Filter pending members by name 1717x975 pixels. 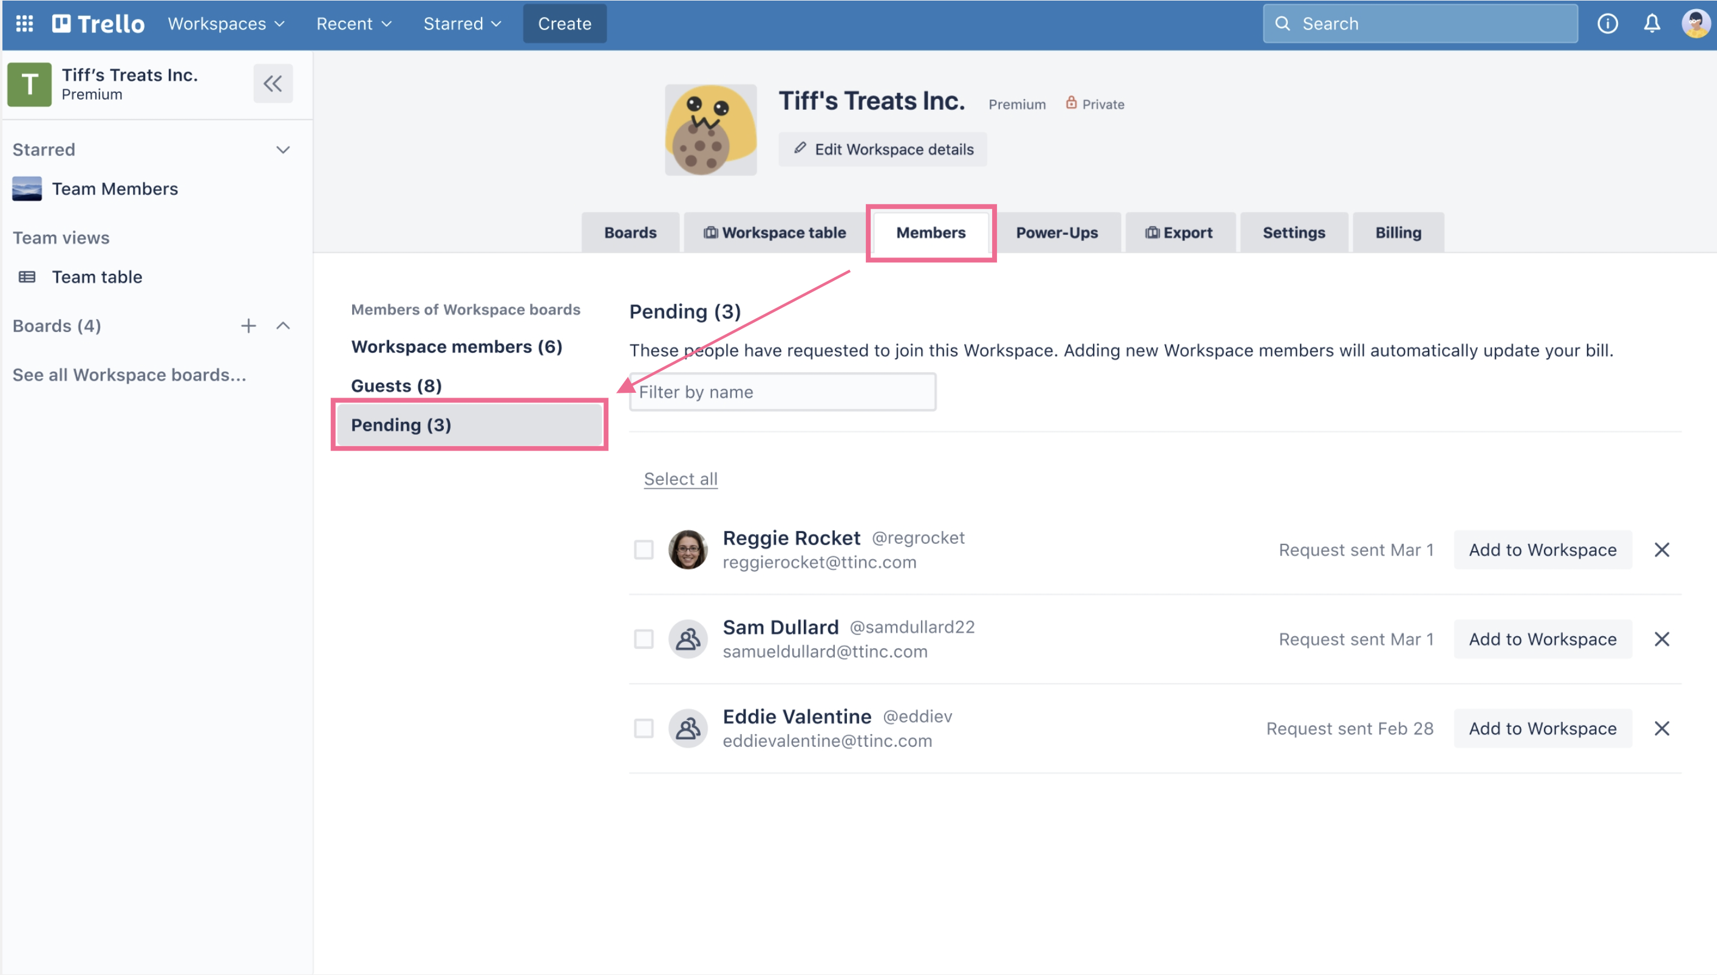782,392
